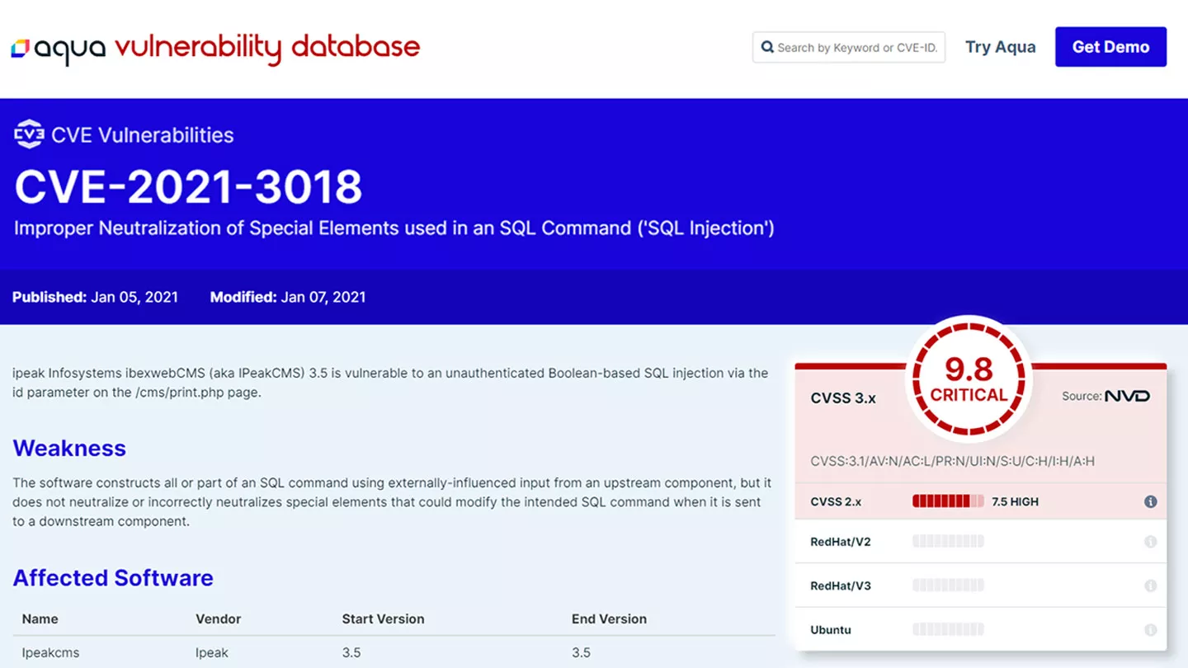This screenshot has height=668, width=1188.
Task: Click the Start Version column header
Action: click(384, 619)
